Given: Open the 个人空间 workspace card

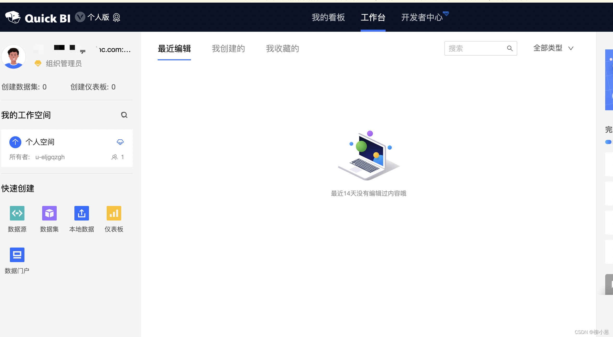Looking at the screenshot, I should [x=66, y=148].
